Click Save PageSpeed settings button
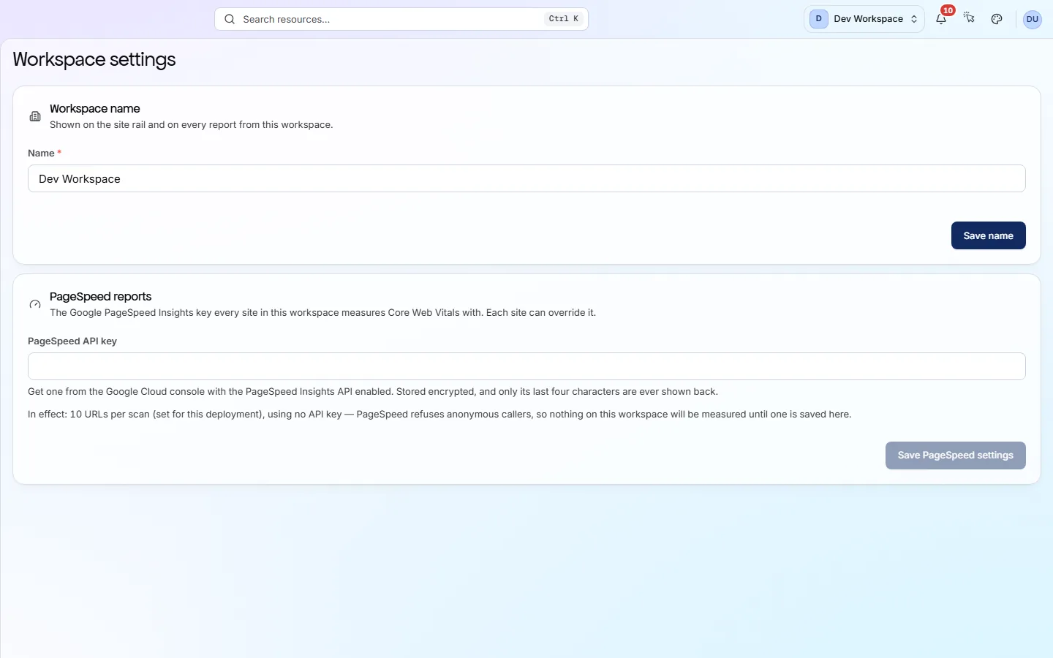1053x658 pixels. 955,455
